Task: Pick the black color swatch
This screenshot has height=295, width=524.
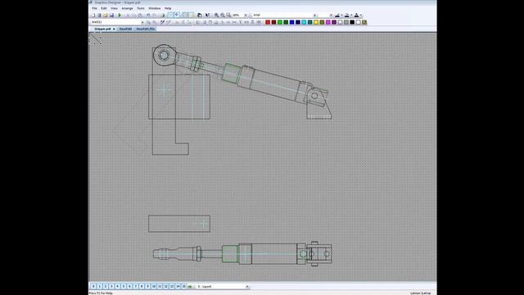Action: point(352,22)
